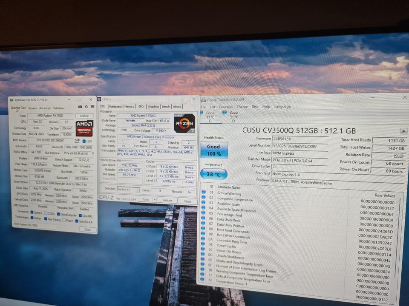Open the GPU-Z hamburger menu icon
Screen dimensions: 409x306
pyautogui.click(x=92, y=107)
